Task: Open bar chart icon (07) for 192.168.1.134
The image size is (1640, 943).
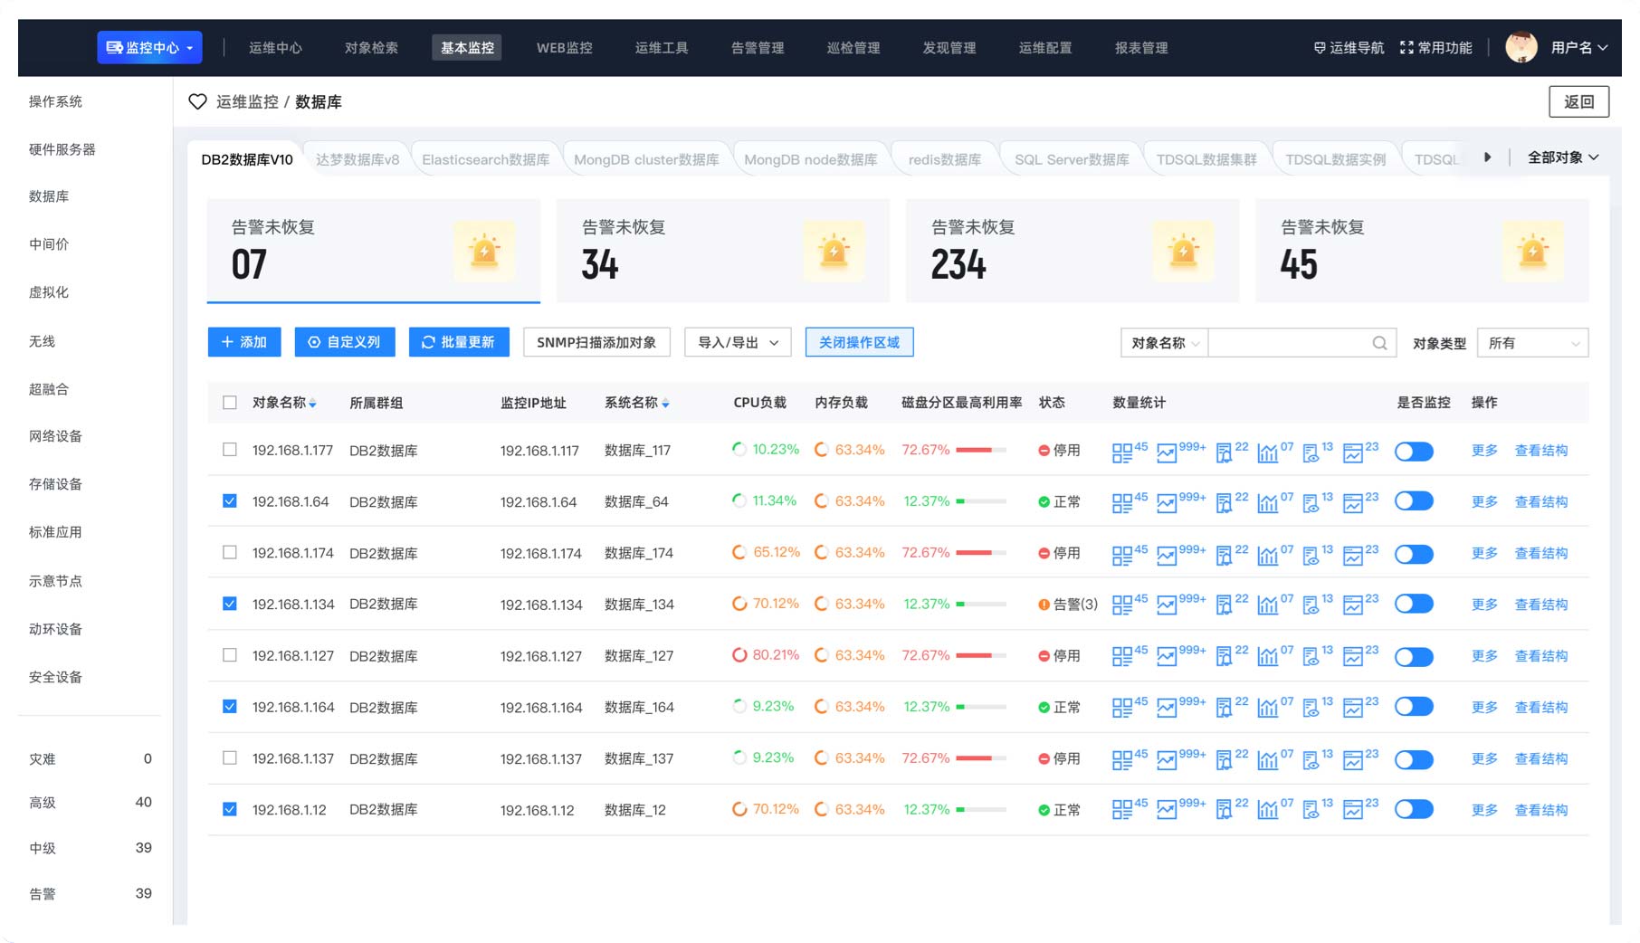Action: [1267, 605]
